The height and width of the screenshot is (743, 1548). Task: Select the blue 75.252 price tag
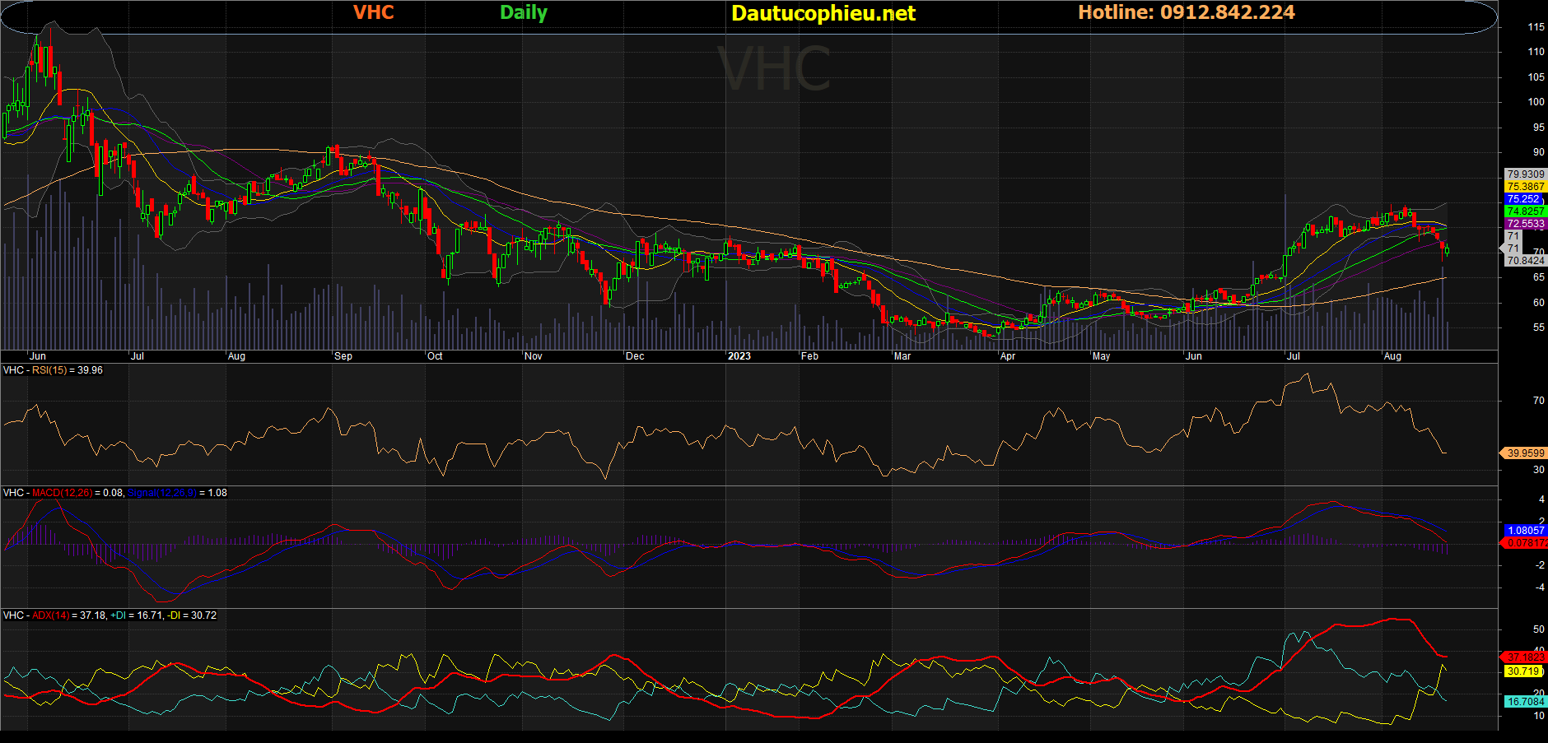(x=1523, y=199)
